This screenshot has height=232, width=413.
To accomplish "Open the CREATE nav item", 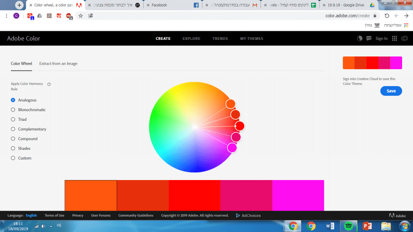I will pos(163,38).
